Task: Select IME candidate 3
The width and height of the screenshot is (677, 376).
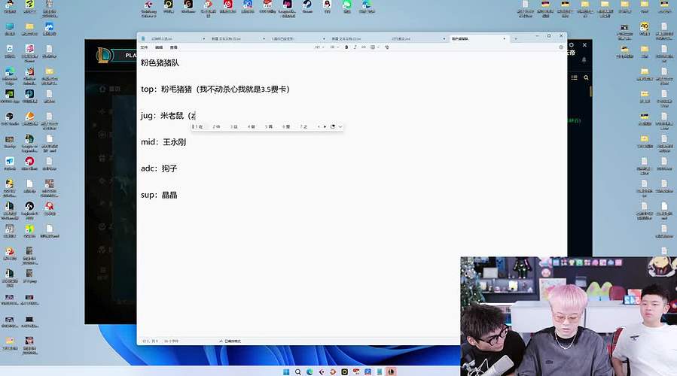Action: [233, 127]
